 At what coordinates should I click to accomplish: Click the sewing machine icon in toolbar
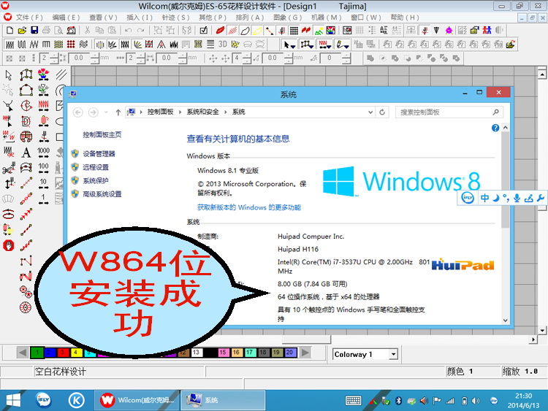click(x=72, y=31)
